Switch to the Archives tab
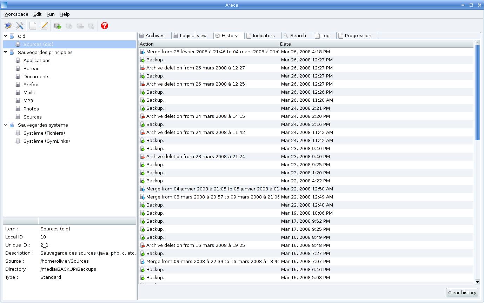Viewport: 484px width, 303px height. pyautogui.click(x=154, y=35)
